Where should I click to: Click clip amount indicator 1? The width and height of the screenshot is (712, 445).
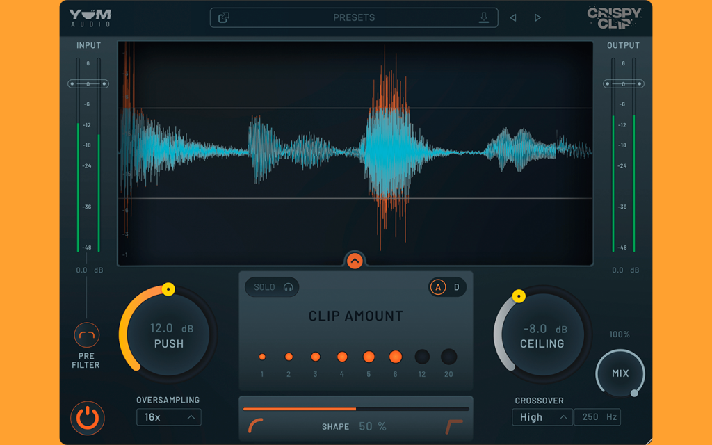[x=262, y=357]
